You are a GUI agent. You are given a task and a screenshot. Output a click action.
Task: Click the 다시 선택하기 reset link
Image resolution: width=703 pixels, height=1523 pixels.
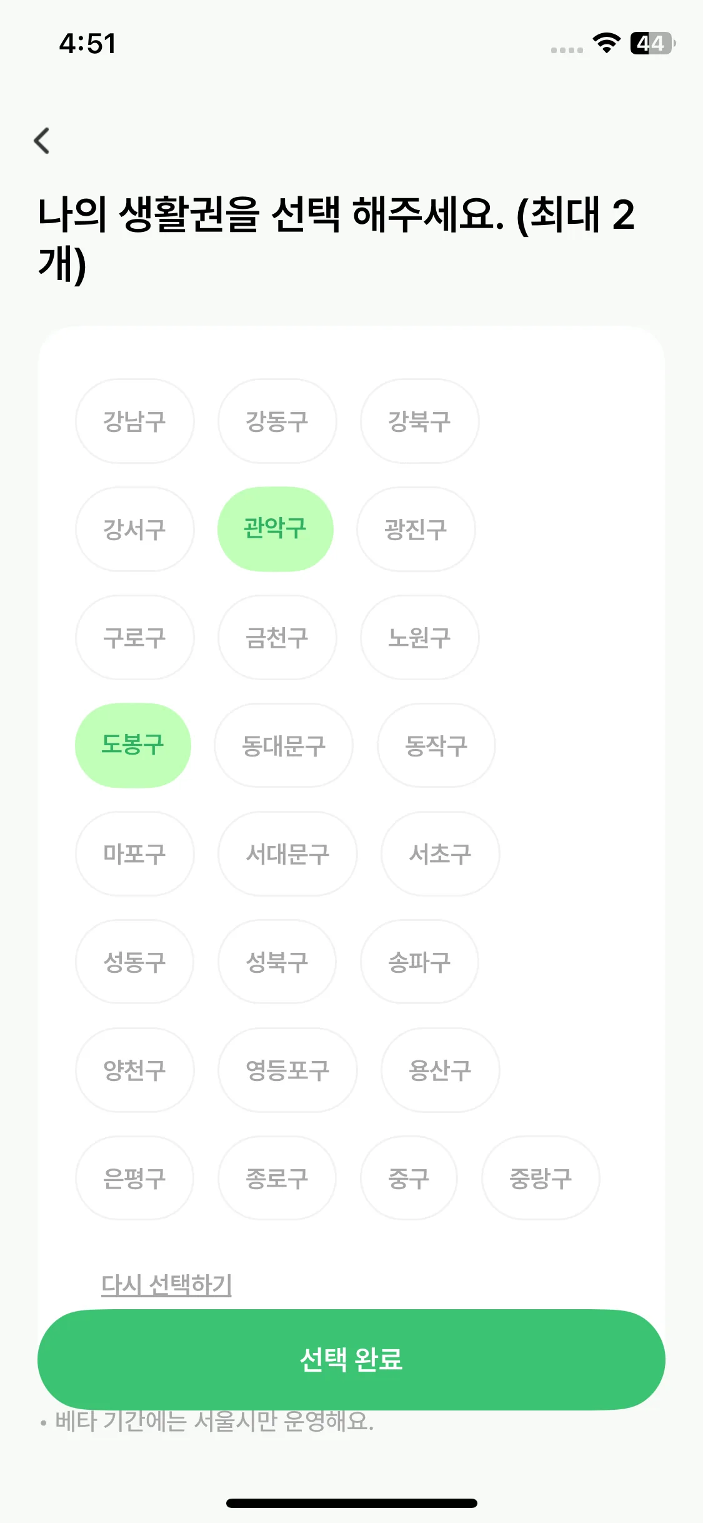click(166, 1285)
